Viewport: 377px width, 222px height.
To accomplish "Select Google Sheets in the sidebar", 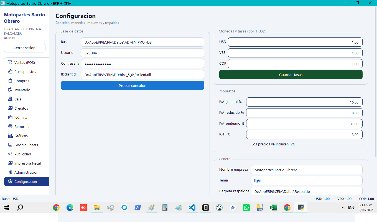I will click(x=27, y=145).
